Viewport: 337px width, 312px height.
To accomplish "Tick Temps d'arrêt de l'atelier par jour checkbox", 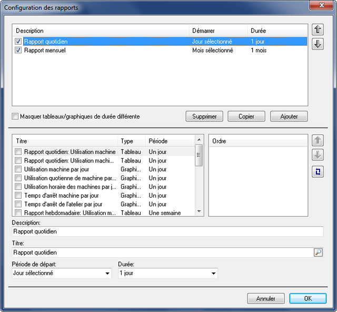I will (x=18, y=204).
